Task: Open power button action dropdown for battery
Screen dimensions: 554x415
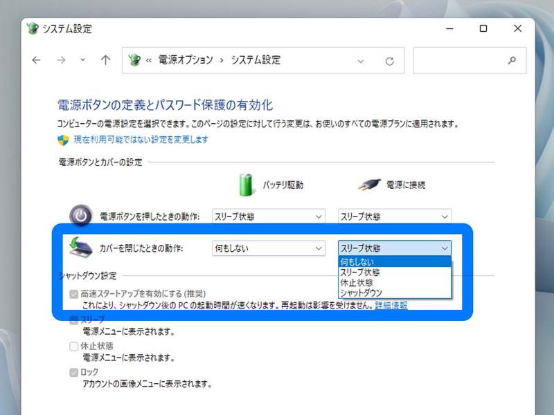Action: tap(269, 216)
